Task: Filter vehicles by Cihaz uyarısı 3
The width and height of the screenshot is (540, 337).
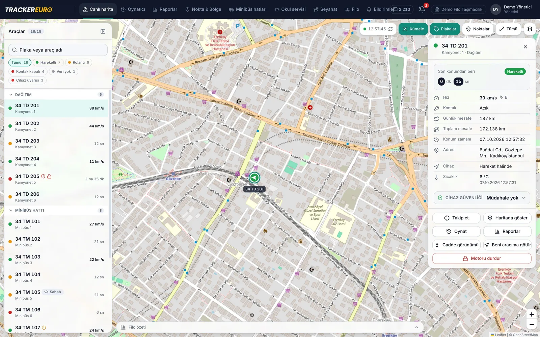Action: (x=27, y=80)
